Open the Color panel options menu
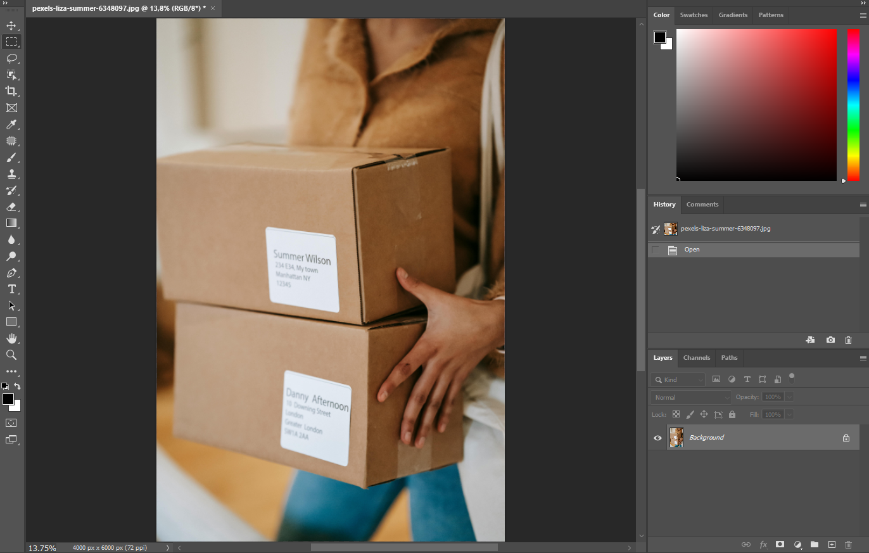Image resolution: width=869 pixels, height=553 pixels. tap(863, 15)
